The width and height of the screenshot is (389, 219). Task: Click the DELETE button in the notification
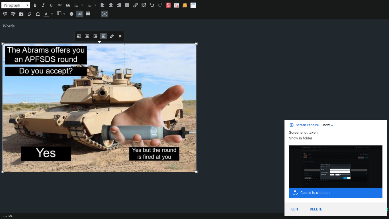point(316,209)
